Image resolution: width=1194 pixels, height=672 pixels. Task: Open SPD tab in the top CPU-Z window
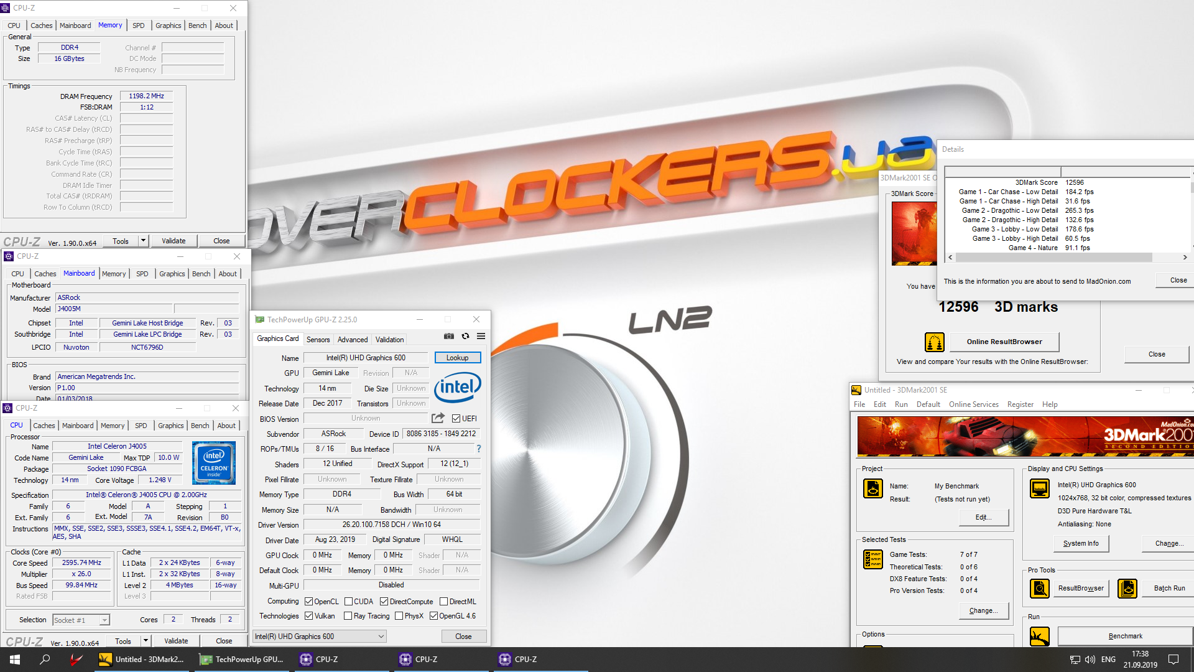139,26
